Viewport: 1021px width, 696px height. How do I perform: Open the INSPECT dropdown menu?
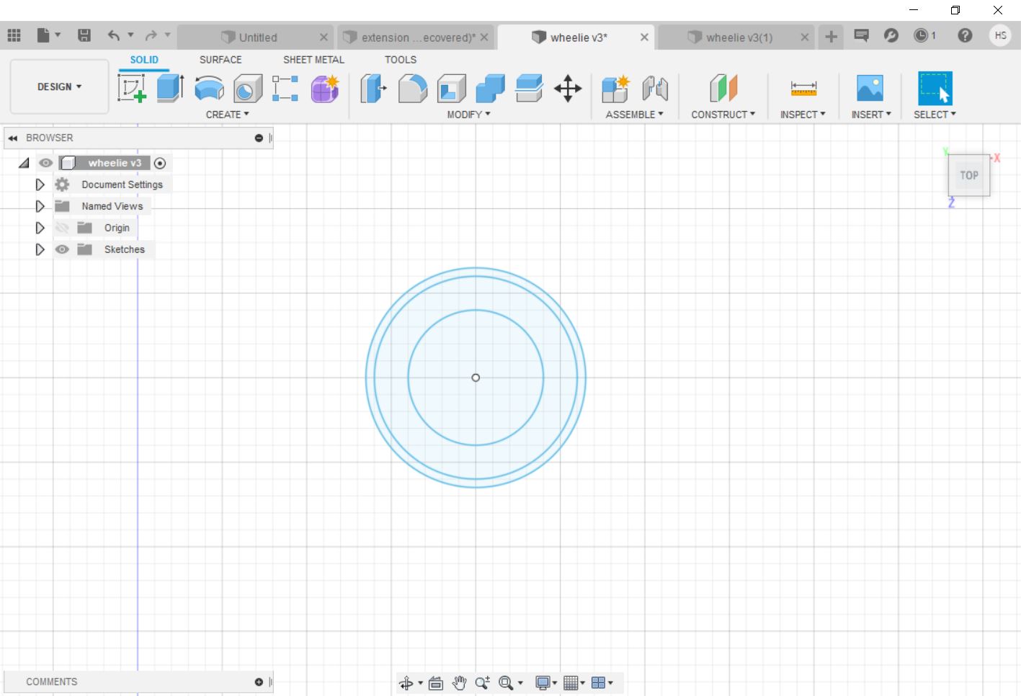[803, 115]
